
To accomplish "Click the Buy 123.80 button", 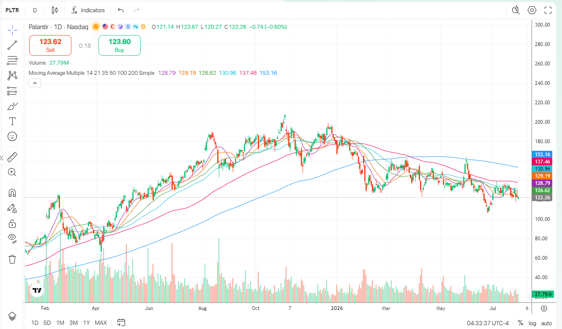I will pyautogui.click(x=120, y=45).
